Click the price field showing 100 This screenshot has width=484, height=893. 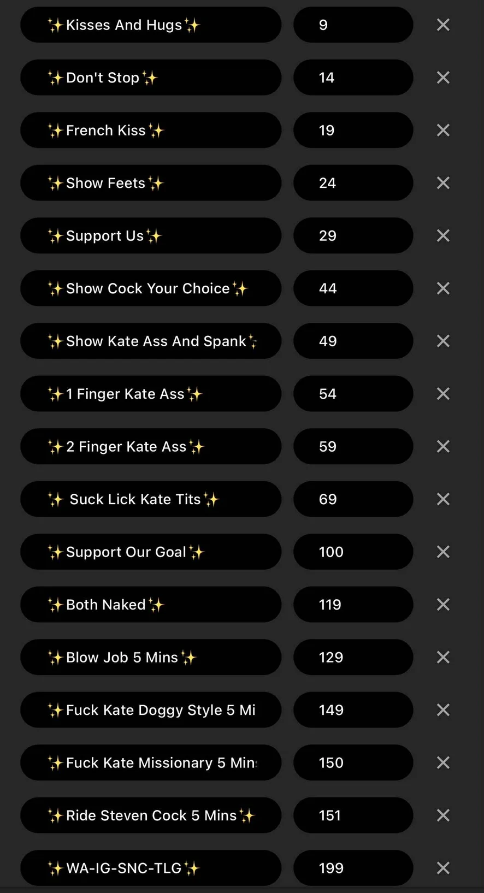tap(353, 552)
